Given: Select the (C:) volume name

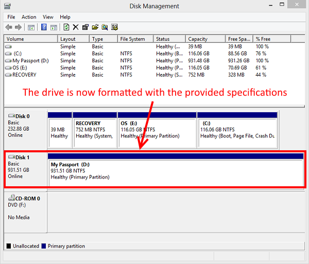Looking at the screenshot, I should [x=18, y=54].
